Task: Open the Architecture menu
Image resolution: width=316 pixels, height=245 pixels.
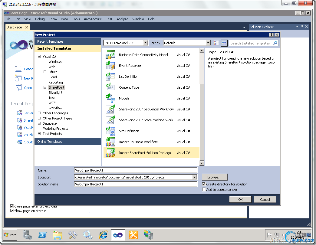Action: click(x=93, y=19)
